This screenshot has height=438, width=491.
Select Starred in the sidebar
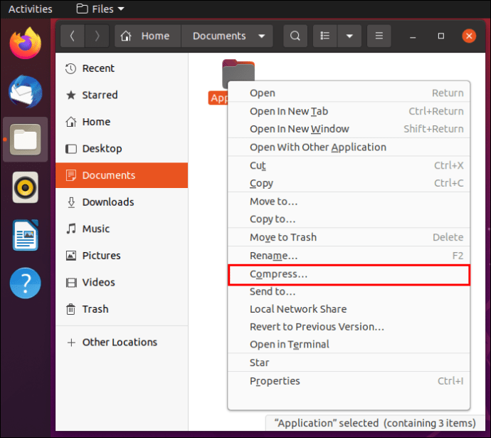pyautogui.click(x=122, y=95)
